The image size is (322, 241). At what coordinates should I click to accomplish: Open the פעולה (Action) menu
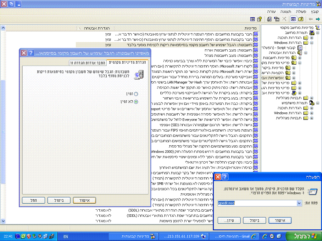(x=296, y=11)
